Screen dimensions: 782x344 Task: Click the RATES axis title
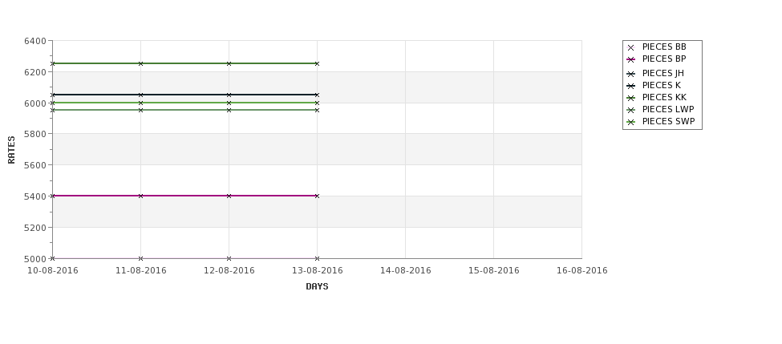click(x=11, y=150)
